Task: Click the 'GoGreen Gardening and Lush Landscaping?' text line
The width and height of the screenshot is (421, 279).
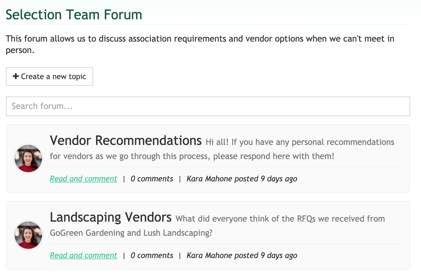Action: 131,233
